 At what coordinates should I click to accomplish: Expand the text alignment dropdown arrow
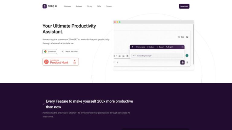pos(116,56)
